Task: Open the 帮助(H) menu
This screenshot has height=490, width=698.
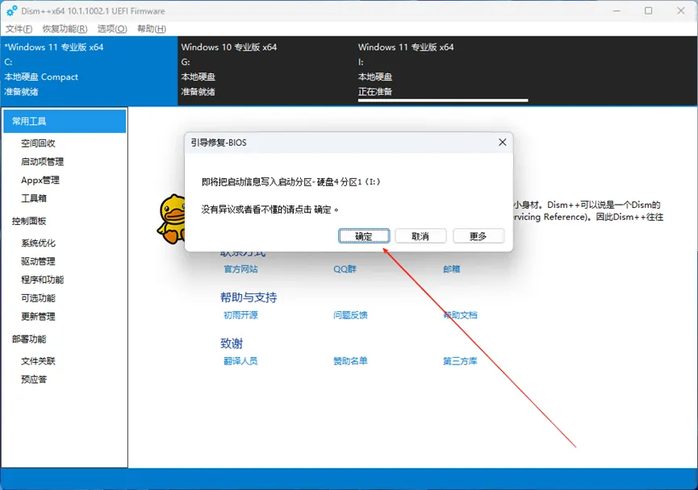Action: tap(152, 28)
